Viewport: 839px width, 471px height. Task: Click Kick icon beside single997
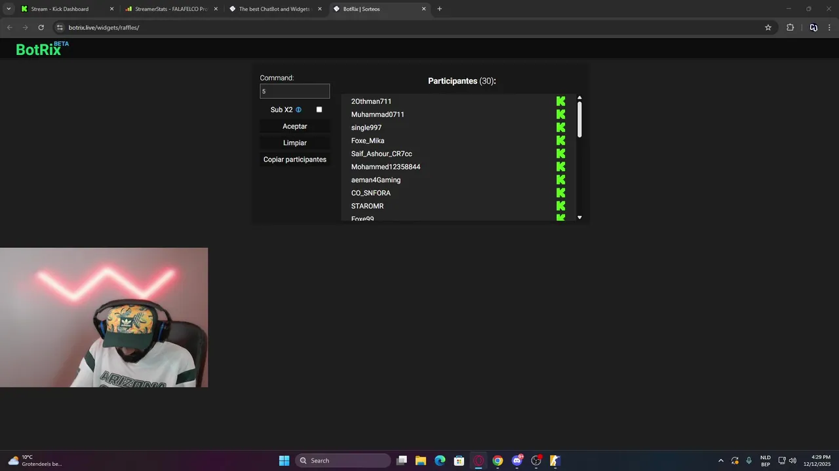[560, 128]
